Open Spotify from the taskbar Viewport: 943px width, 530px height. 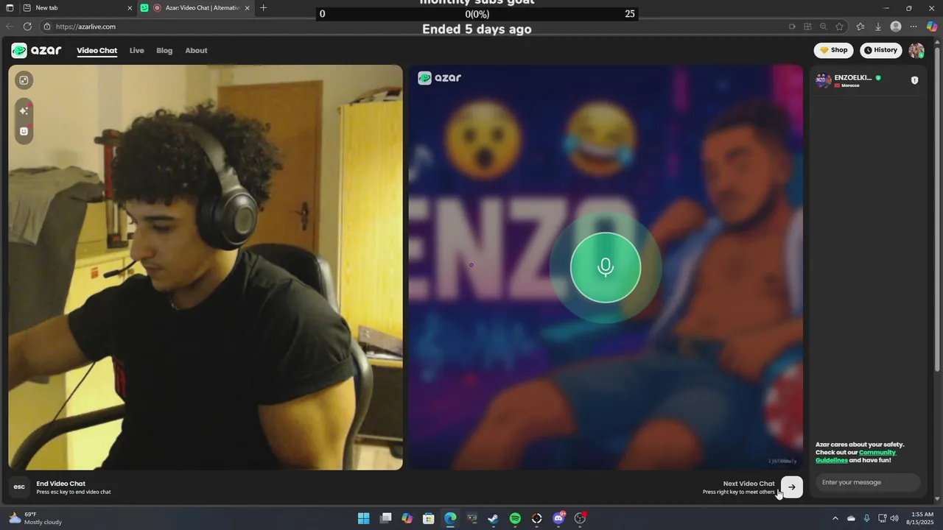tap(515, 518)
